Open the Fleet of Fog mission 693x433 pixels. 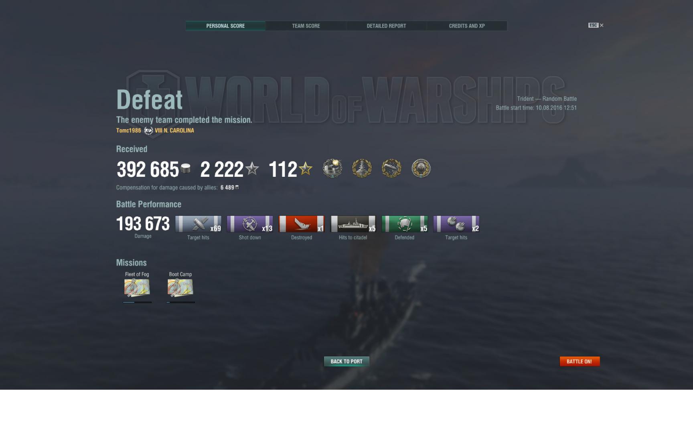click(137, 287)
